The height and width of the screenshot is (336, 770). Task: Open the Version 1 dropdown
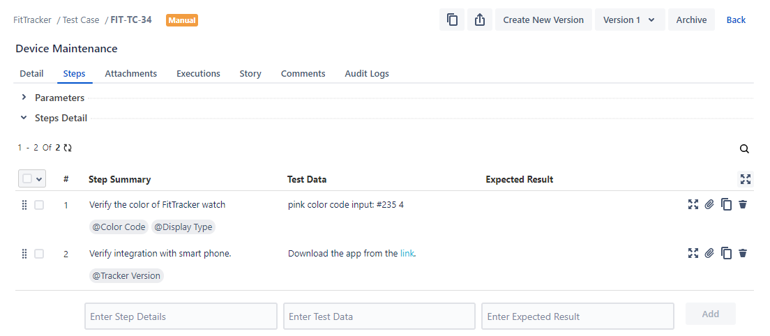629,20
